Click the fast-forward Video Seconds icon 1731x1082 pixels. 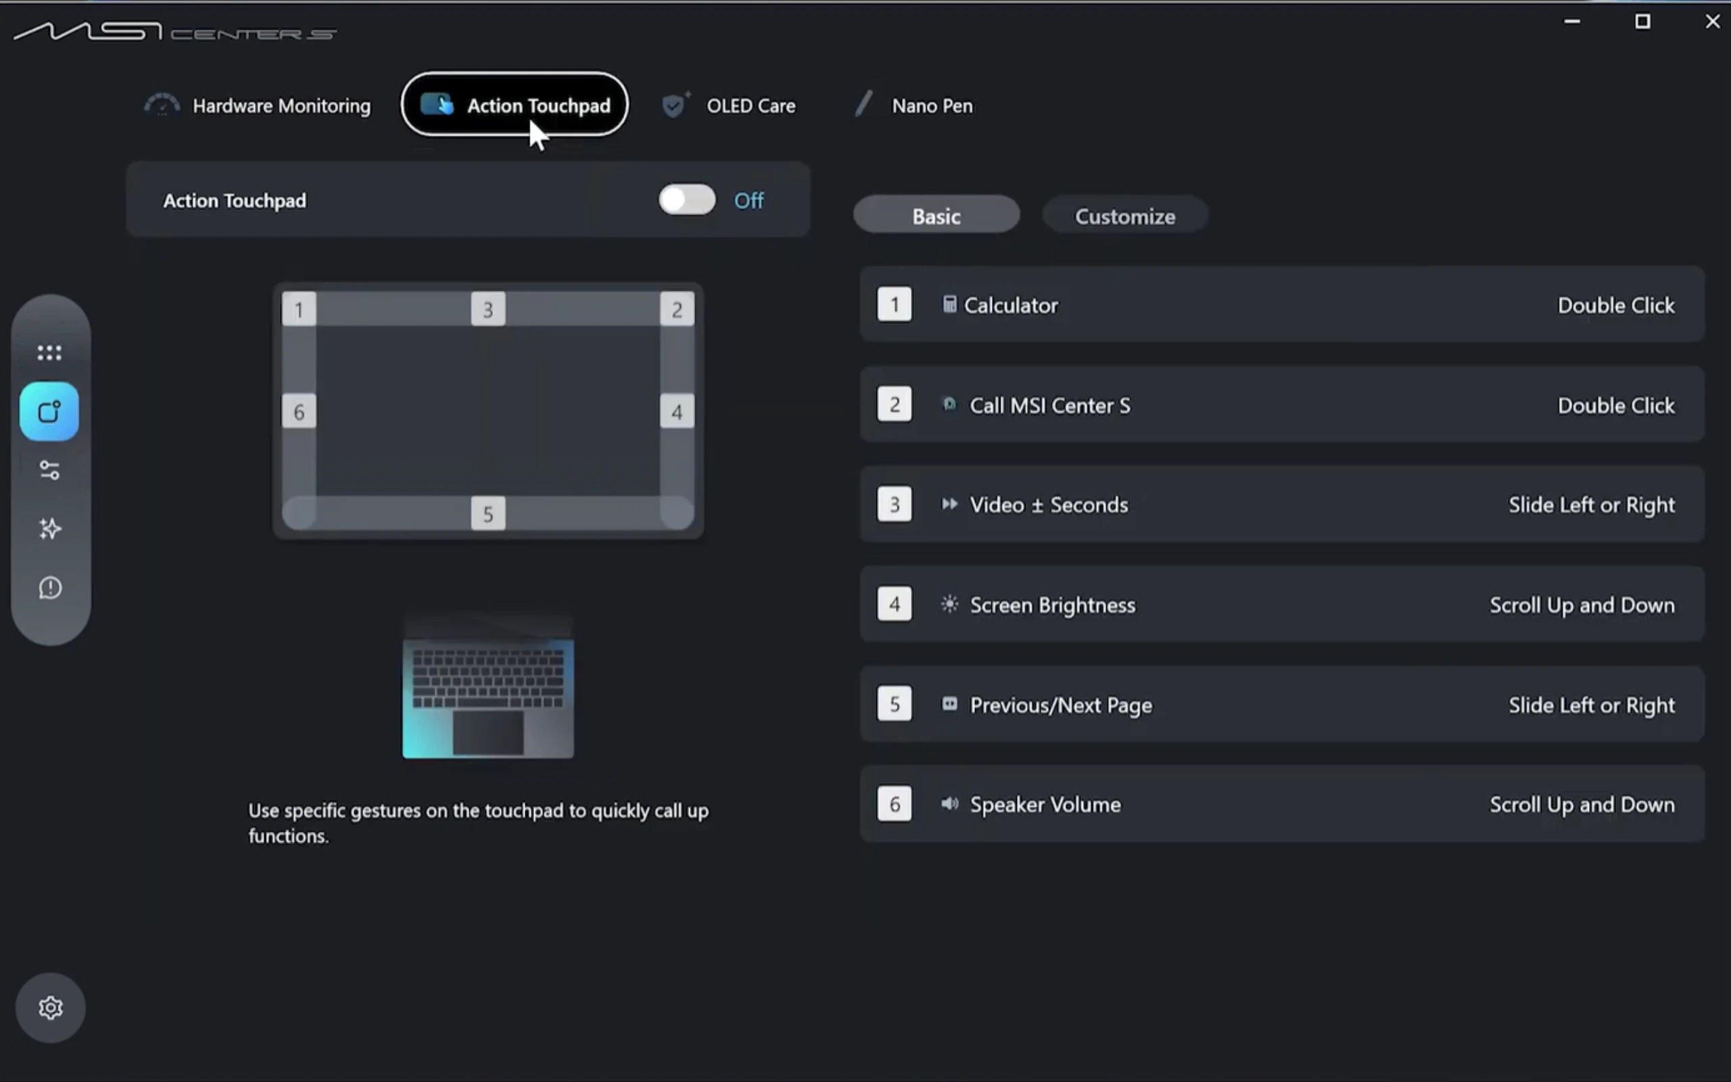pyautogui.click(x=949, y=504)
